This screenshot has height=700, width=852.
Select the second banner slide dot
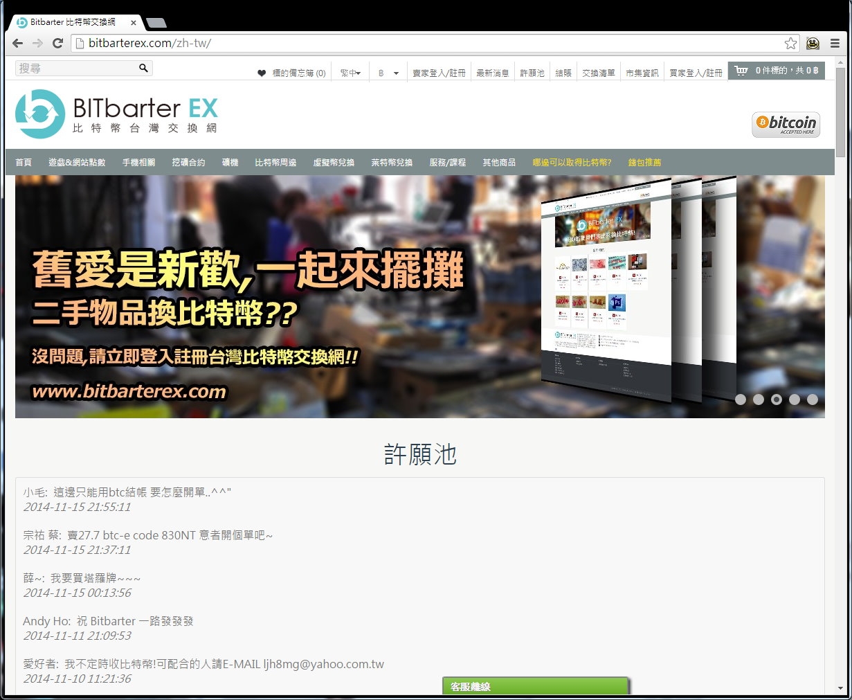tap(759, 400)
